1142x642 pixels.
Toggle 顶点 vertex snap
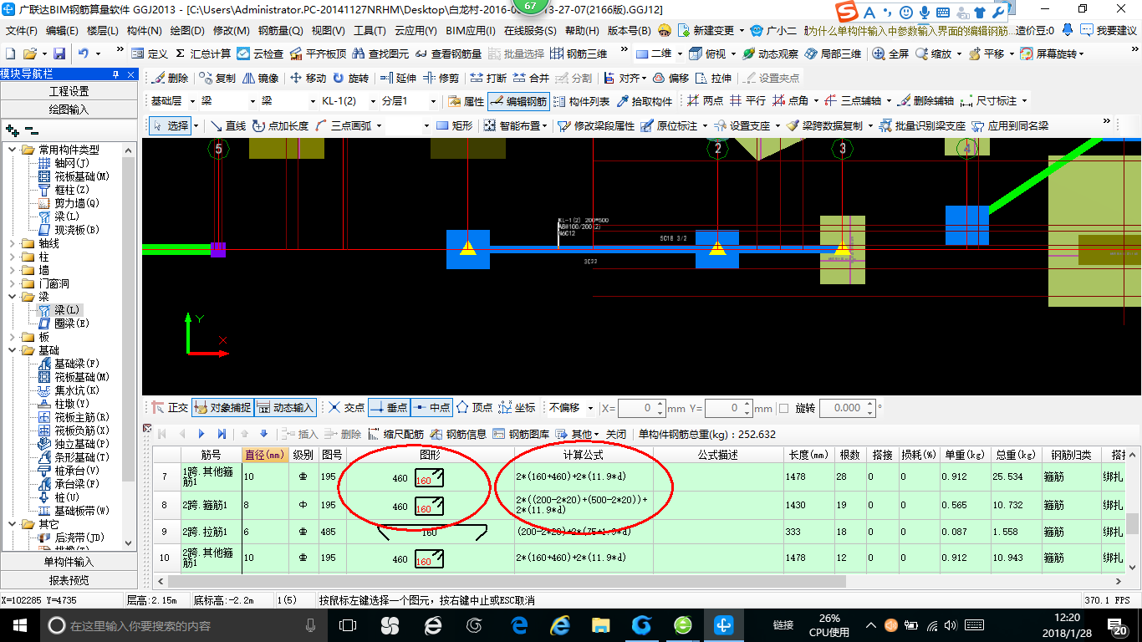click(474, 408)
